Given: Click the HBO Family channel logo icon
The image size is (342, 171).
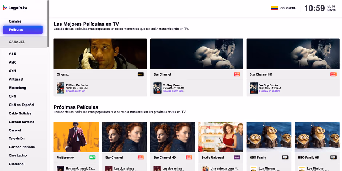Looking at the screenshot, I should tap(285, 158).
